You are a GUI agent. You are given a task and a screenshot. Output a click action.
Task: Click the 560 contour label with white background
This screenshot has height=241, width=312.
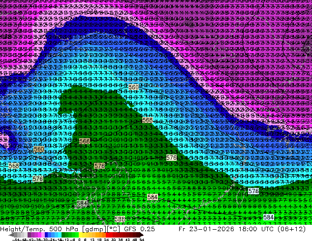(133, 87)
